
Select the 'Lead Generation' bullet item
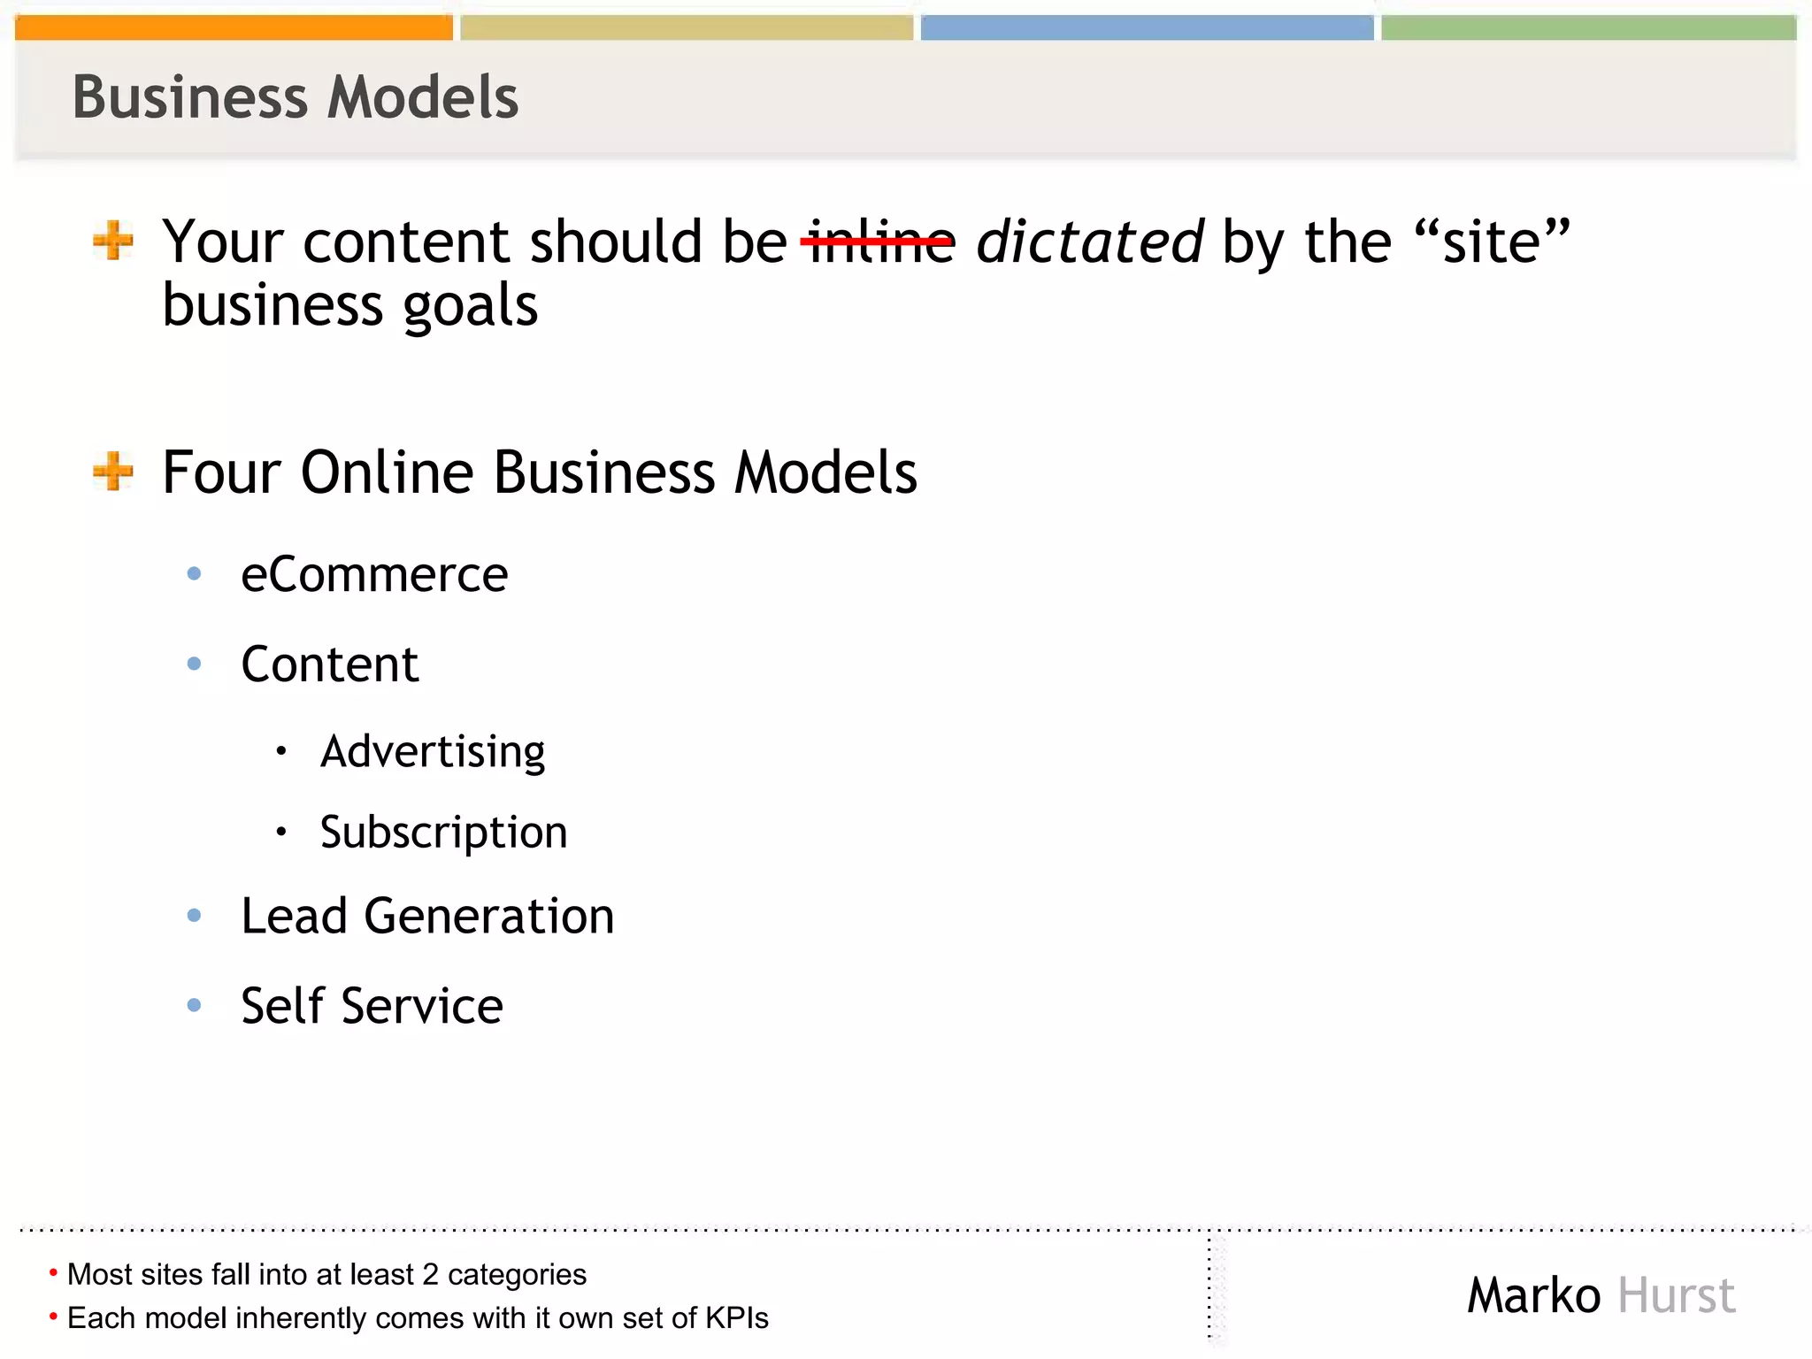[427, 916]
